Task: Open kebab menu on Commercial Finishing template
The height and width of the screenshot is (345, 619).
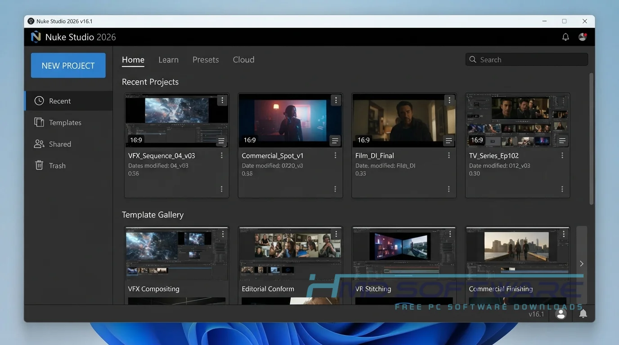Action: pos(564,234)
